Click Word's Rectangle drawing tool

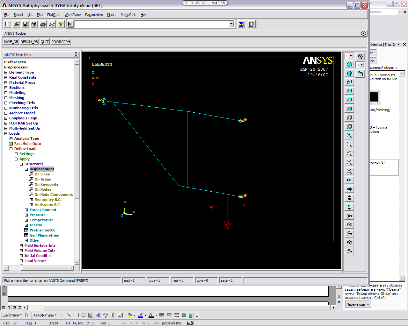tap(76, 315)
